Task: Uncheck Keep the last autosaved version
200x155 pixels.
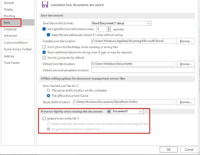Action: (x=48, y=35)
